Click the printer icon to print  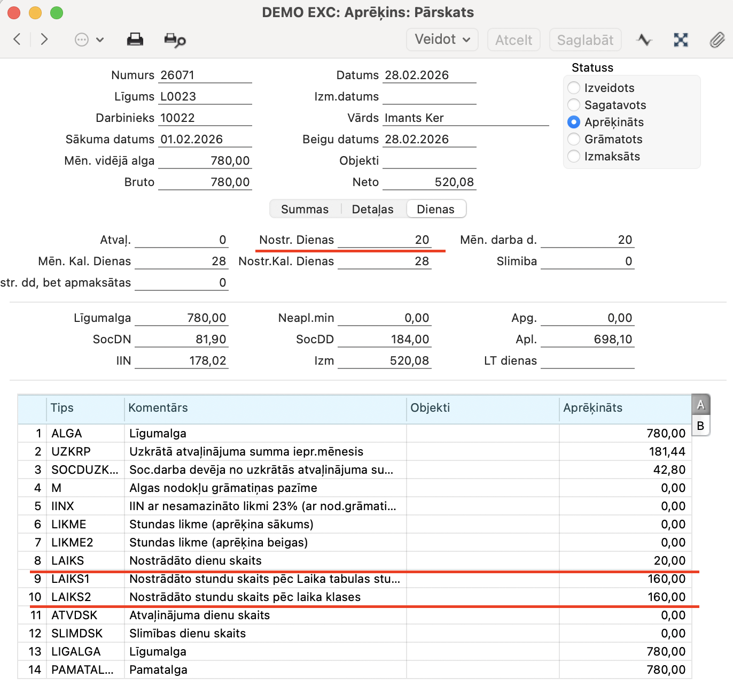pyautogui.click(x=135, y=40)
